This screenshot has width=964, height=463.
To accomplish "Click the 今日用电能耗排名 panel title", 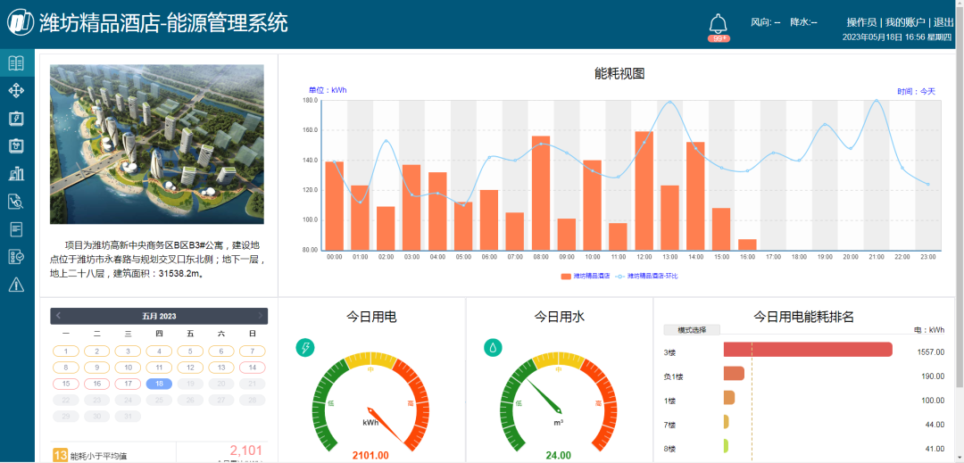I will (803, 317).
